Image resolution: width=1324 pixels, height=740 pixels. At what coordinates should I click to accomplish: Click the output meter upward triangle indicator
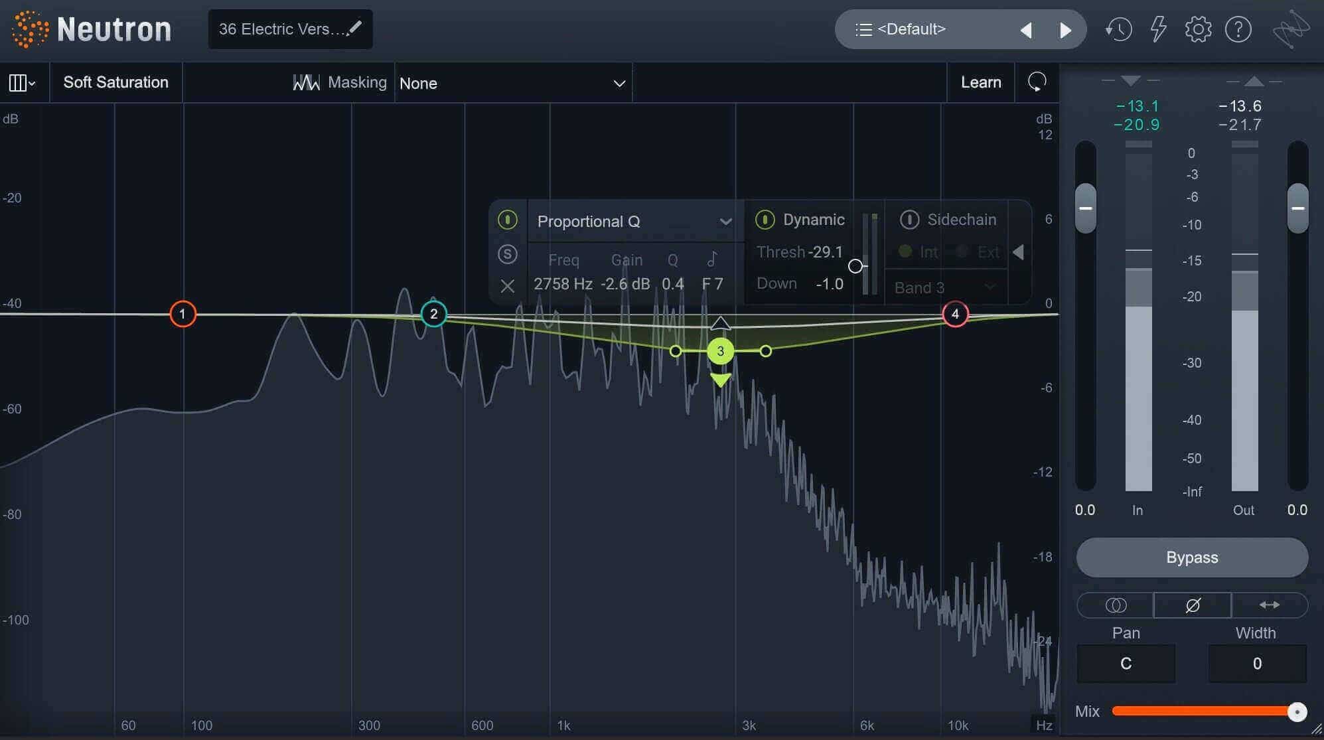pos(1254,81)
